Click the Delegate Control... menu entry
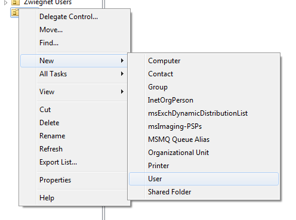 75,17
